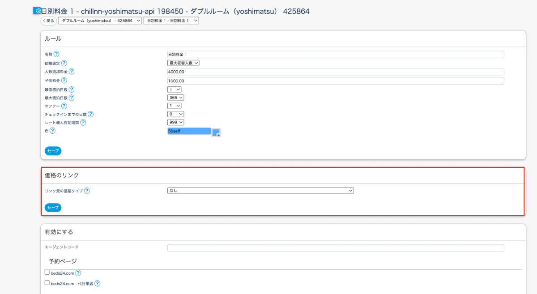The image size is (537, 294).
Task: Click the help icon beside 価格設定
Action: tap(64, 63)
